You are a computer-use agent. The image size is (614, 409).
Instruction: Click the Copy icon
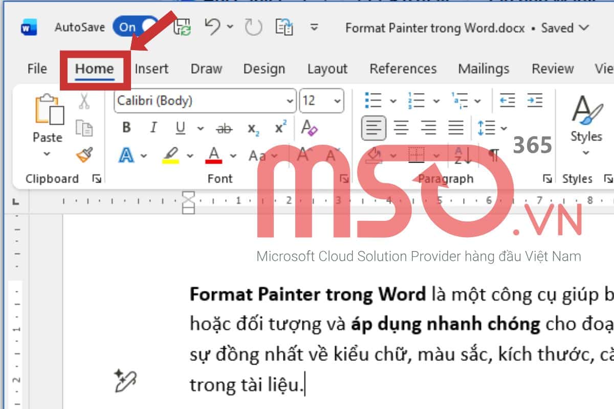pos(84,128)
